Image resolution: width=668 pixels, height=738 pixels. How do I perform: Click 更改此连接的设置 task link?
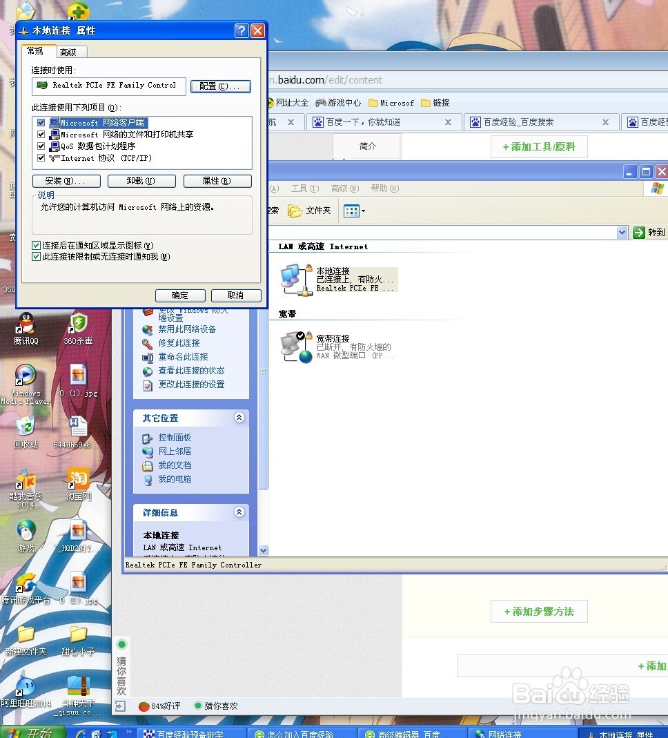(x=191, y=384)
